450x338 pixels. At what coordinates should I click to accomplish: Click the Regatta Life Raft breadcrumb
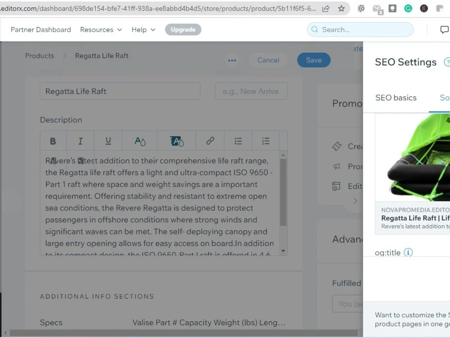click(x=102, y=56)
